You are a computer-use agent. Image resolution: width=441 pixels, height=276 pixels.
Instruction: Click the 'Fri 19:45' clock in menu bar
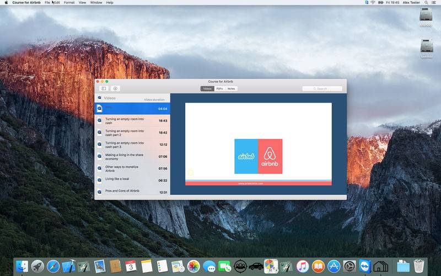pos(392,3)
